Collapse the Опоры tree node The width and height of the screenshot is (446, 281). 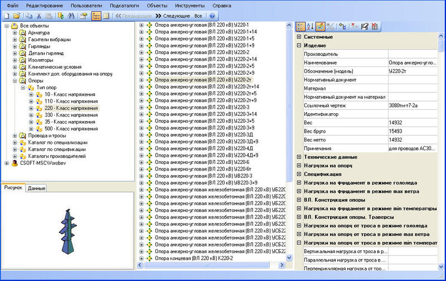pos(15,81)
